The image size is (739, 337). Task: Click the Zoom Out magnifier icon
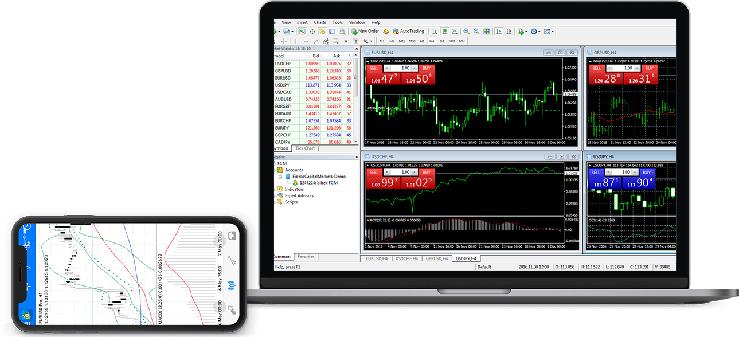tap(476, 32)
